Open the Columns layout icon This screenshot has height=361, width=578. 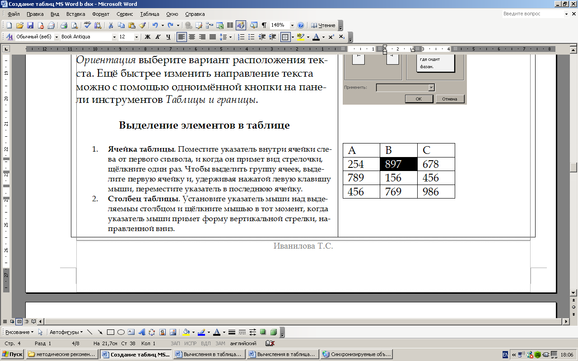(230, 25)
